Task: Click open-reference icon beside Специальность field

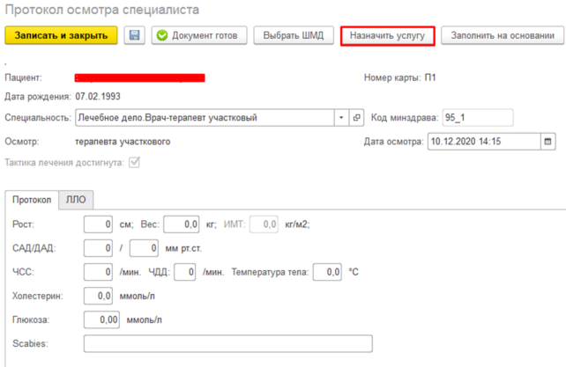Action: [356, 118]
